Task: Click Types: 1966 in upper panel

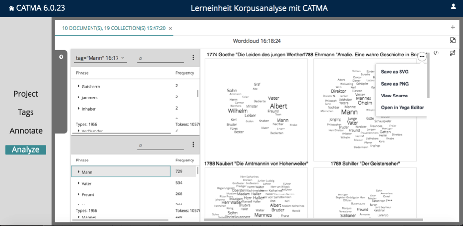Action: click(x=87, y=124)
